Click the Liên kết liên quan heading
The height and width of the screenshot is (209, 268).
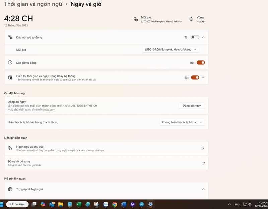click(x=16, y=138)
